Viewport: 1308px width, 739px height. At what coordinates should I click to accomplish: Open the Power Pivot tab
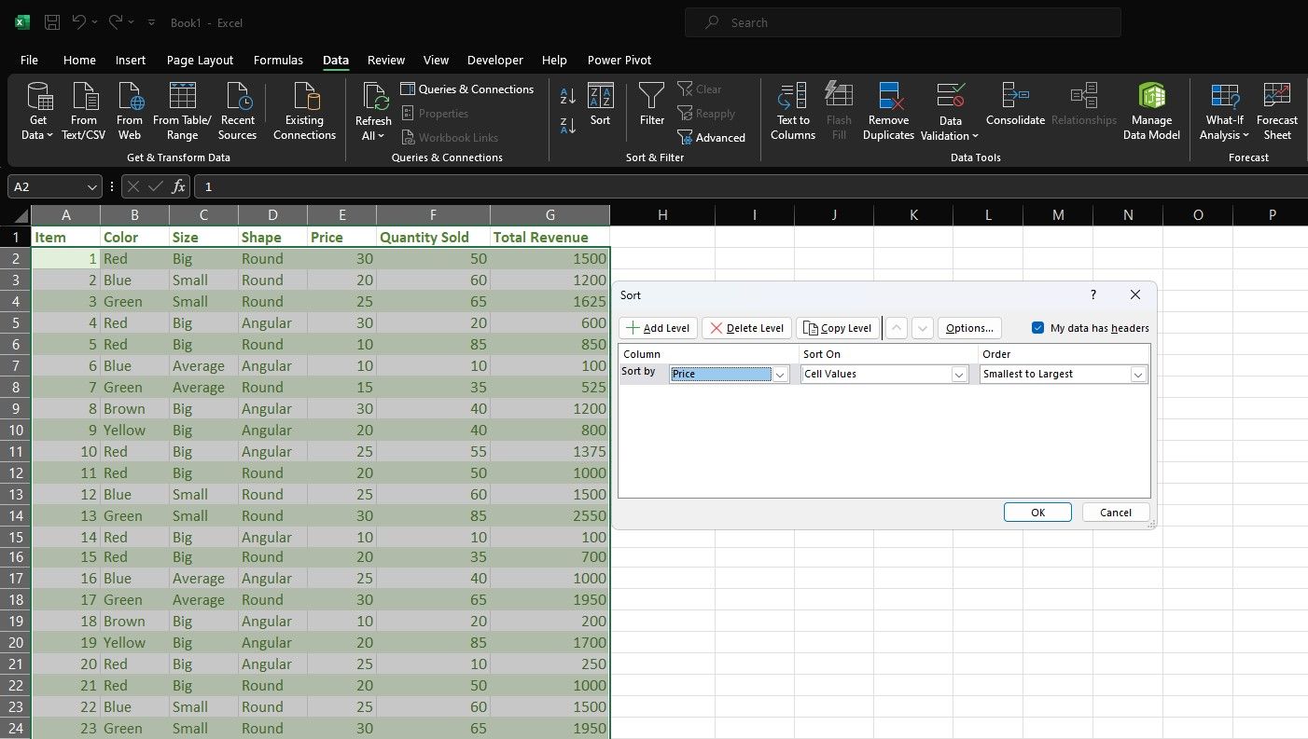[x=619, y=60]
